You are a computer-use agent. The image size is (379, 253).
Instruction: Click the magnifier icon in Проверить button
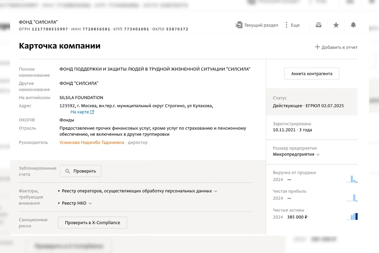click(x=68, y=171)
